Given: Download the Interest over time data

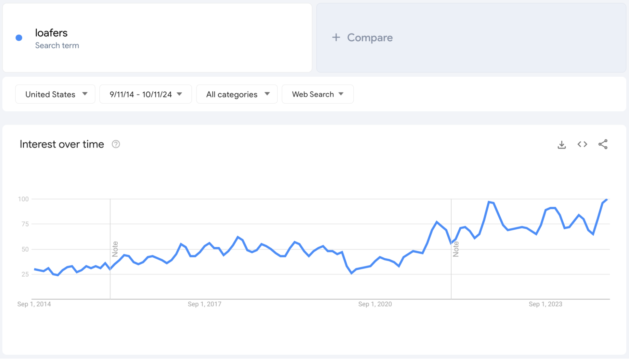Looking at the screenshot, I should click(561, 144).
